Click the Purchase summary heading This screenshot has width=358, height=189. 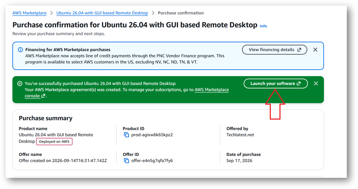[46, 118]
